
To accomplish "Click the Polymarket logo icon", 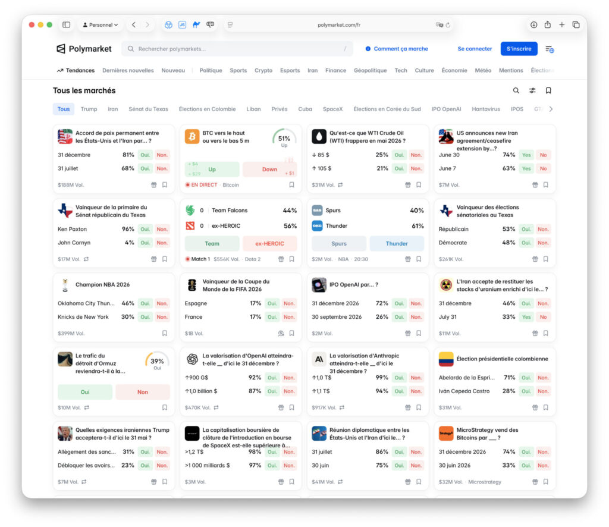I will tap(61, 49).
